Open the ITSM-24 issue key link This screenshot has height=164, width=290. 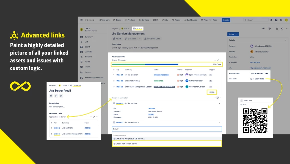click(120, 75)
